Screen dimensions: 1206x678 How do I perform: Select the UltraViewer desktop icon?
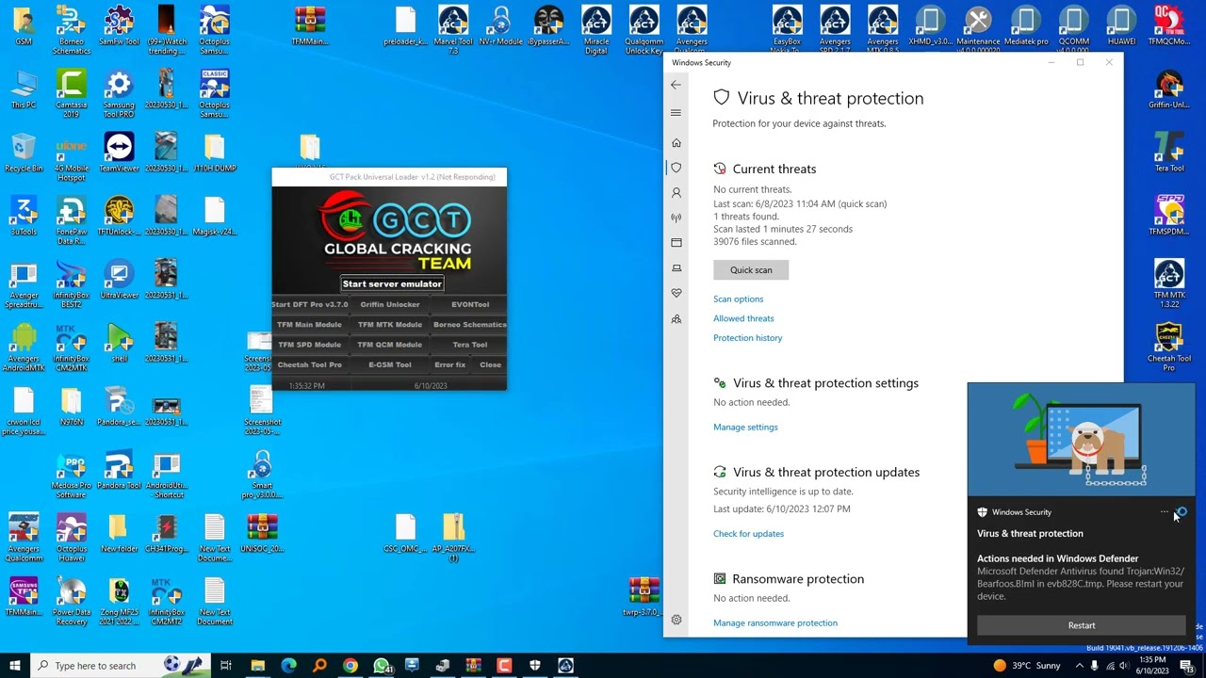tap(119, 280)
